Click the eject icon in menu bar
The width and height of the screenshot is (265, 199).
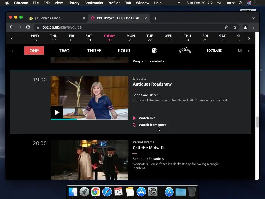click(x=179, y=3)
